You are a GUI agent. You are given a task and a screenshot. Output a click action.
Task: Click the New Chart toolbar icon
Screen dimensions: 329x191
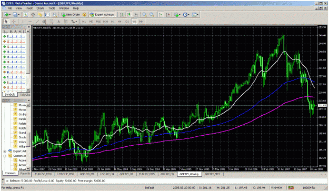(6, 14)
